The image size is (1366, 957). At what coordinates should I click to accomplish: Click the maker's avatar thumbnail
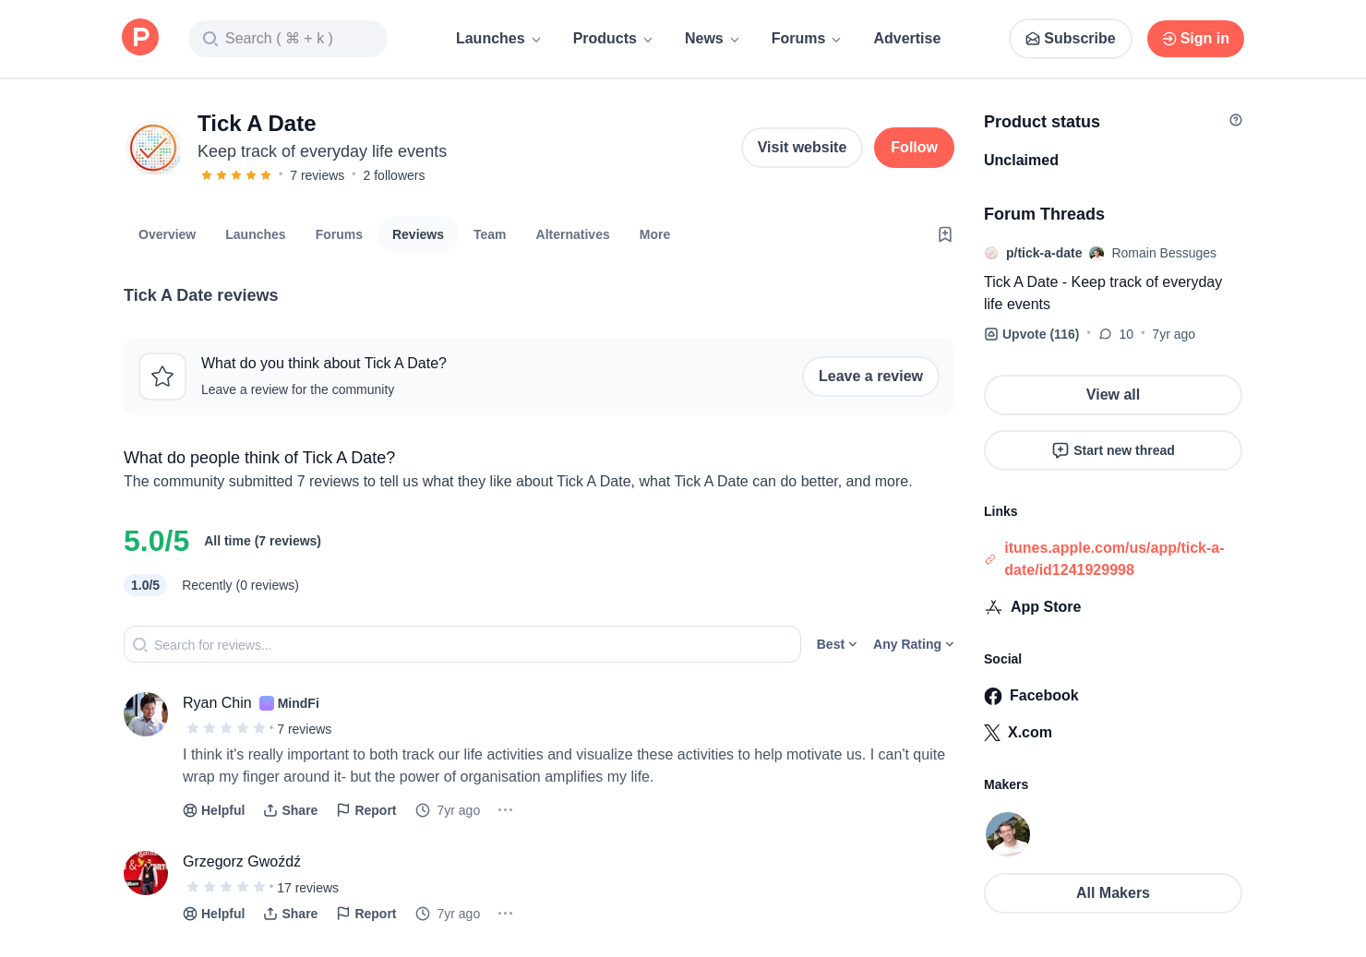click(1008, 834)
